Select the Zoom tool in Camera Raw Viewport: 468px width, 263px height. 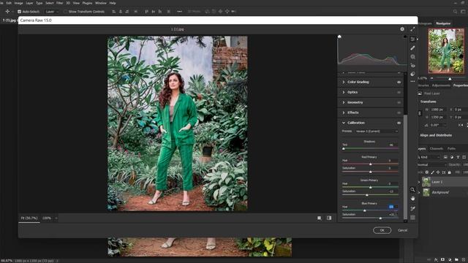[x=412, y=190]
